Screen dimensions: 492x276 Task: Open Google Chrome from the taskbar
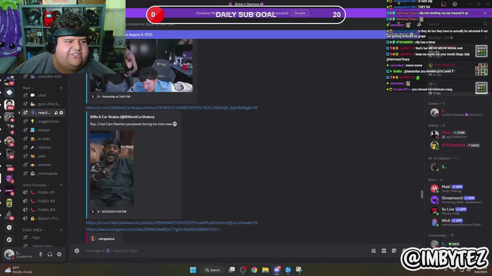click(254, 270)
